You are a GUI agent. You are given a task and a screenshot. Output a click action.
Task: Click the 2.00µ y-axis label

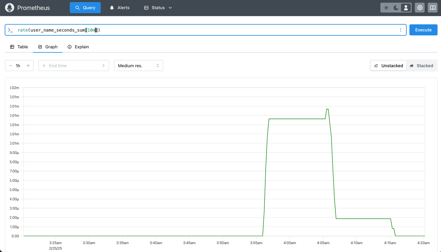[x=14, y=218]
